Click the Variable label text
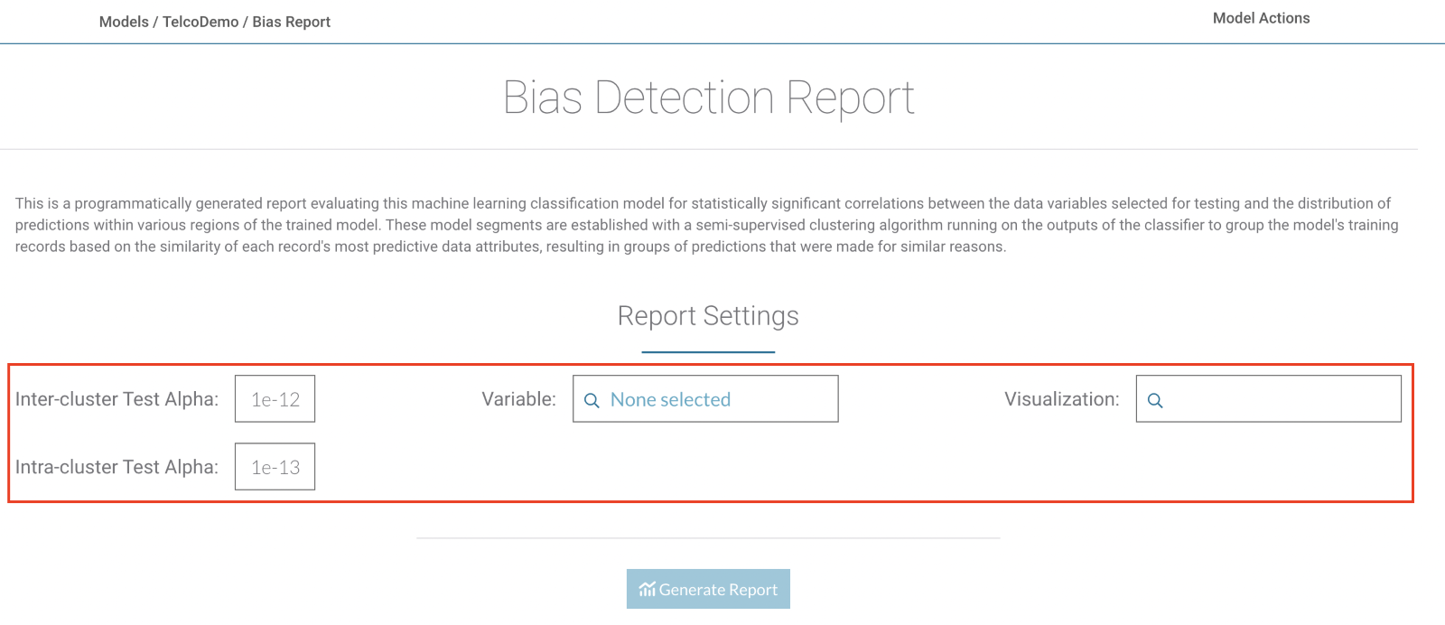 (x=518, y=399)
